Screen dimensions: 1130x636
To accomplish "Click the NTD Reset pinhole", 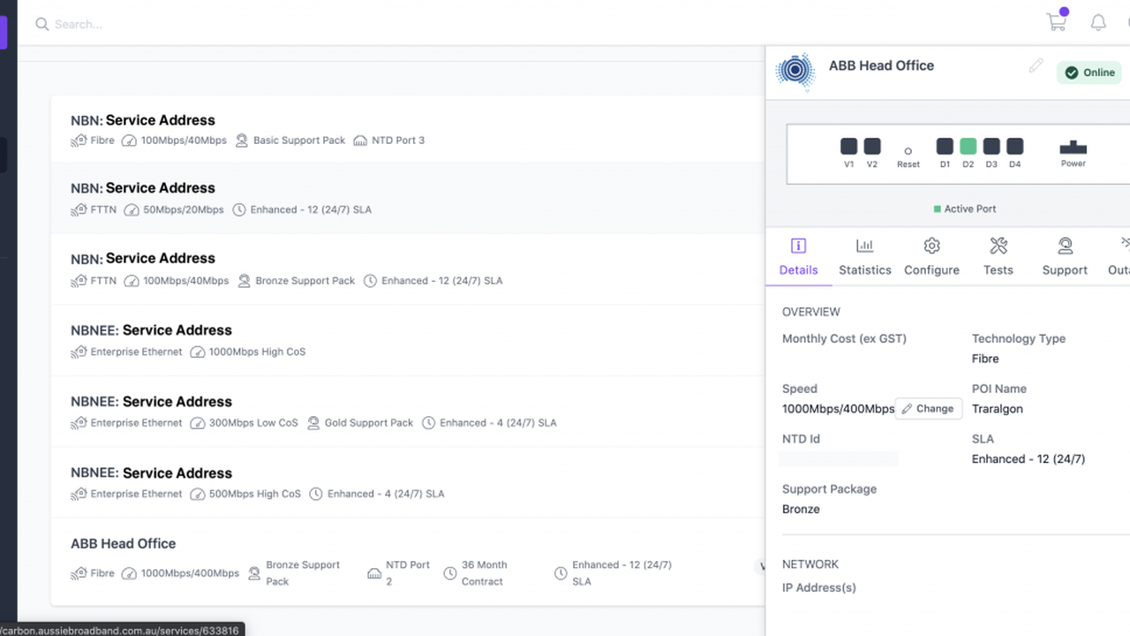I will 908,151.
